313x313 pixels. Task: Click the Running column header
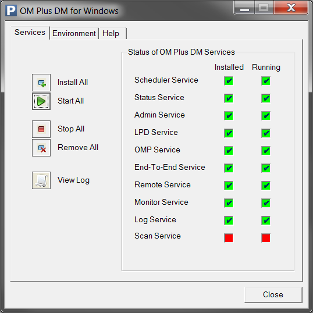pos(266,67)
